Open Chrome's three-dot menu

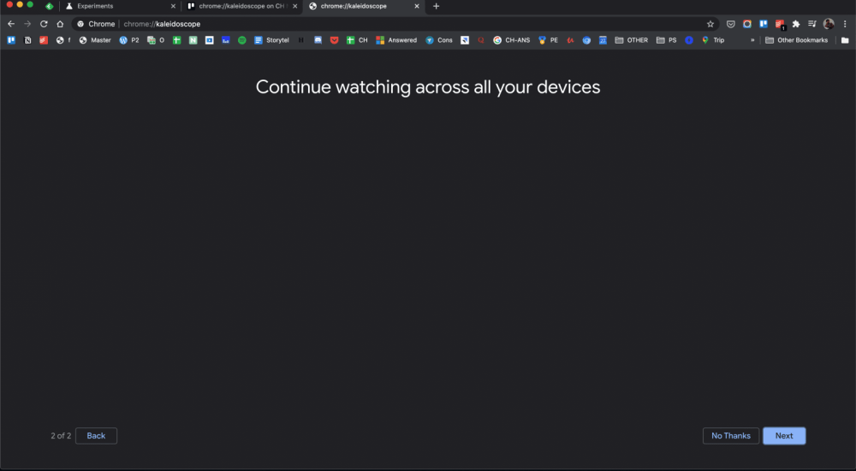pyautogui.click(x=845, y=24)
